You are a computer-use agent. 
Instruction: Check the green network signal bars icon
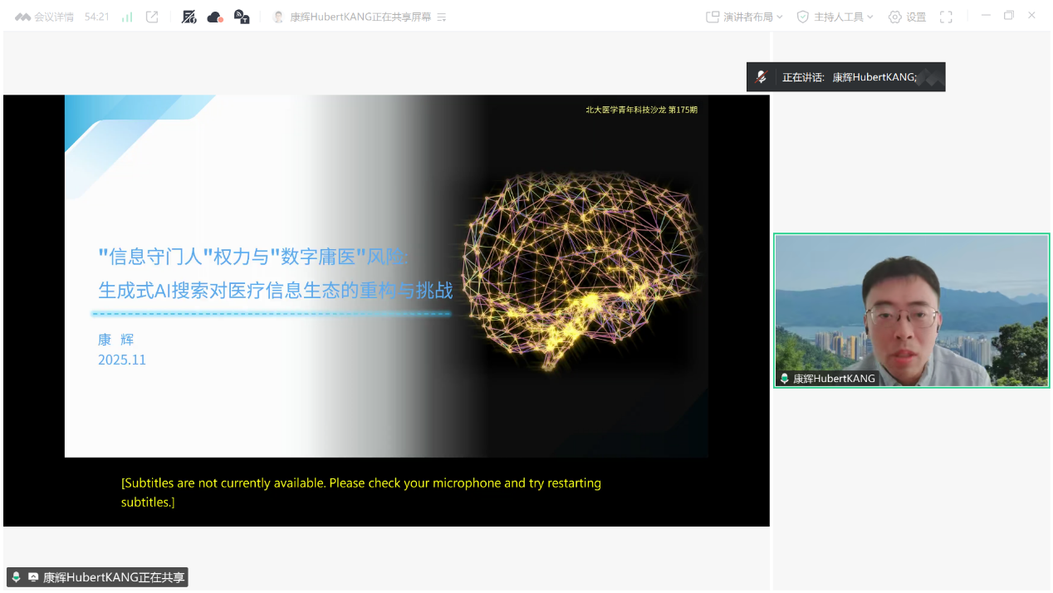[x=127, y=17]
